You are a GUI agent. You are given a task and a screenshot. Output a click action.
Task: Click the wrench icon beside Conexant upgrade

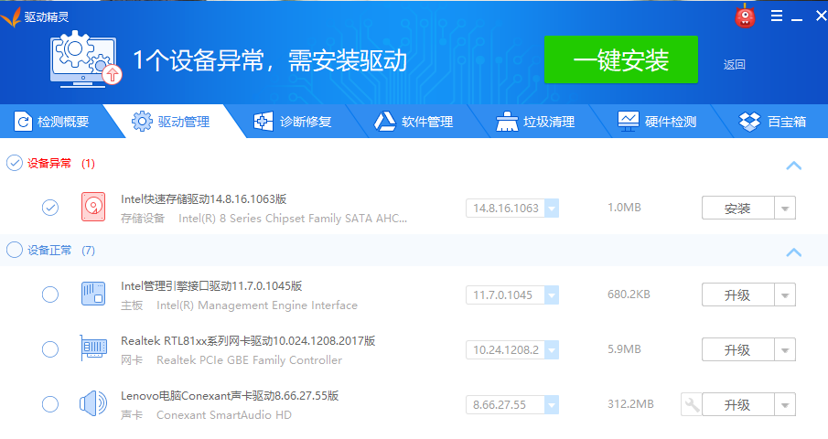coord(692,404)
